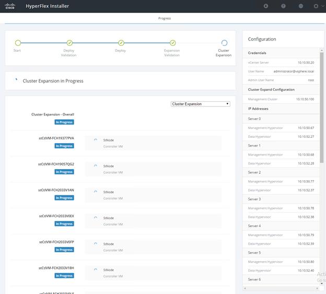Click the HyperFlex Installer title
The image size is (326, 294).
47,6
